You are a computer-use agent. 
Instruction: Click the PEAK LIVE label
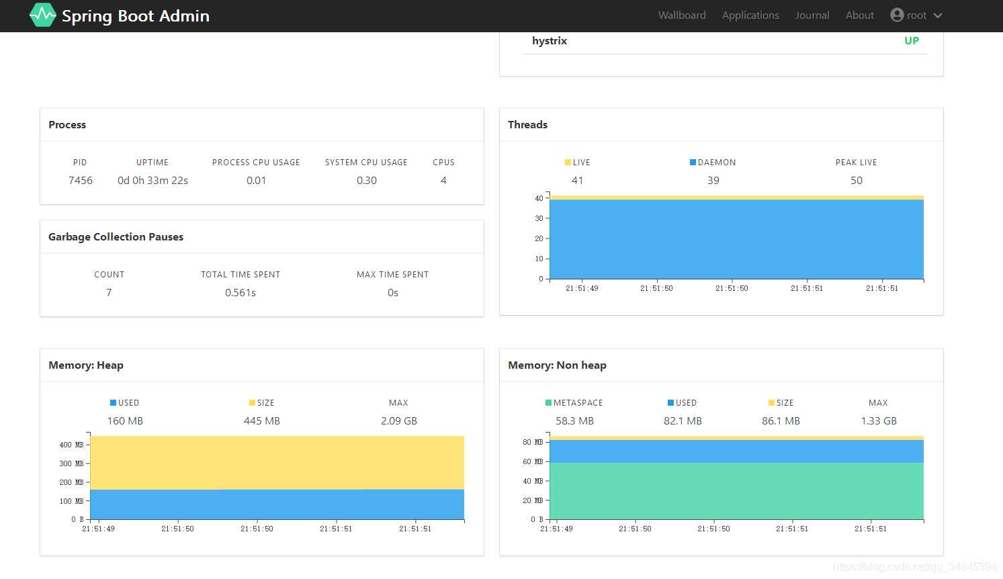click(856, 163)
